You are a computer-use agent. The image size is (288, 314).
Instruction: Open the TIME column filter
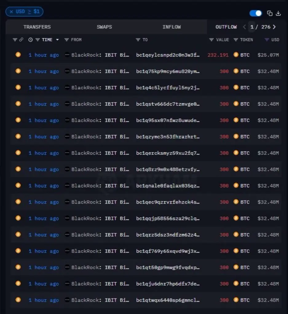click(37, 40)
